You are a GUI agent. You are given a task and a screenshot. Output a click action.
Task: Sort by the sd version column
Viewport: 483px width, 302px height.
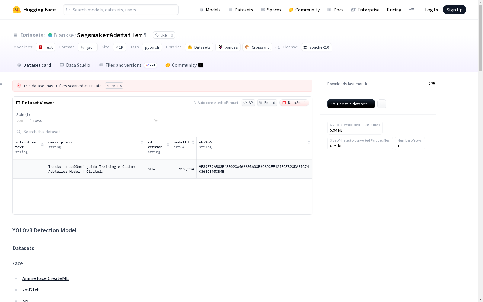click(x=168, y=145)
